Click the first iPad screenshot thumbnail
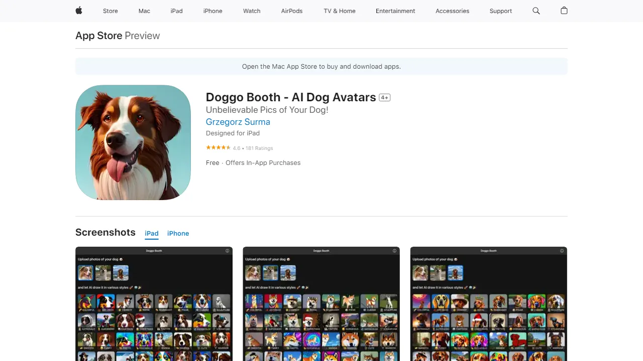Screen dimensions: 643x361 [154, 304]
